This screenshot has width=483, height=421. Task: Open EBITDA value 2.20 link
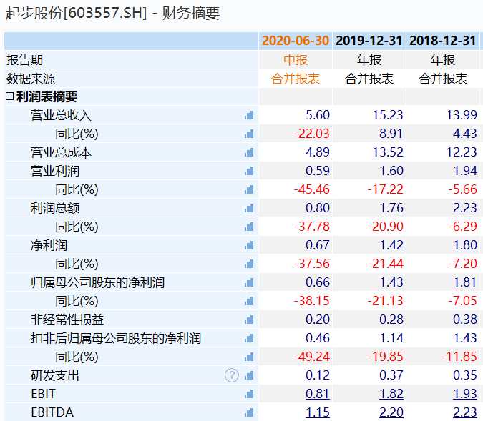[391, 412]
